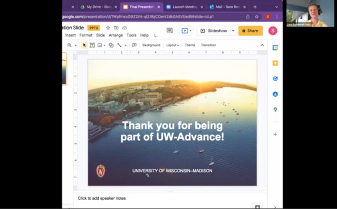Image resolution: width=337 pixels, height=209 pixels.
Task: Click the Insert image icon
Action: 100,45
